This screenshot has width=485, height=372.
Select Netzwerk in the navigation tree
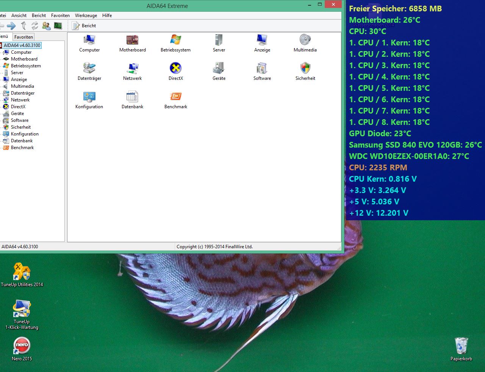20,100
